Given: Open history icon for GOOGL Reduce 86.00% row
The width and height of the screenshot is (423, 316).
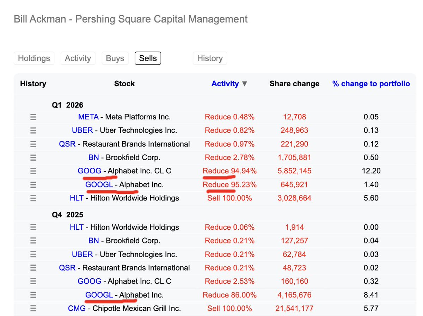Looking at the screenshot, I should point(33,295).
